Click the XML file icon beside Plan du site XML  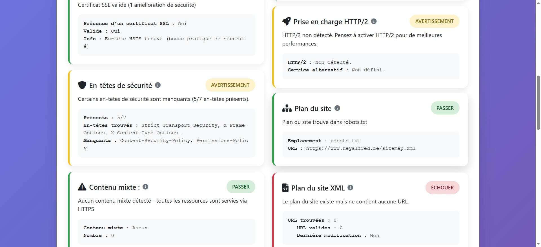[x=286, y=187]
